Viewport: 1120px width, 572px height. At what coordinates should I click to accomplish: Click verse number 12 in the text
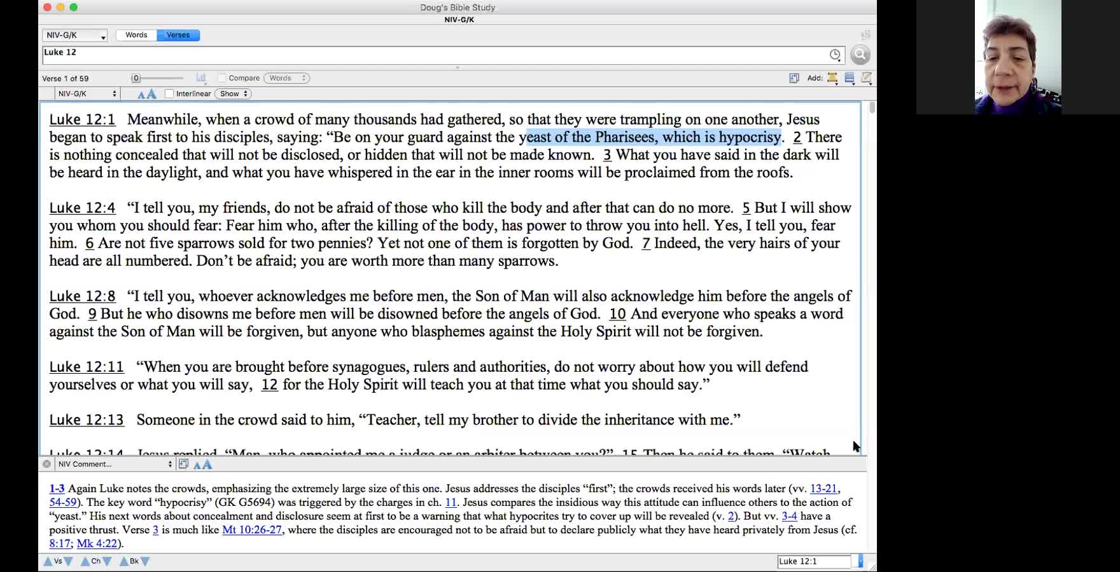[x=270, y=385]
